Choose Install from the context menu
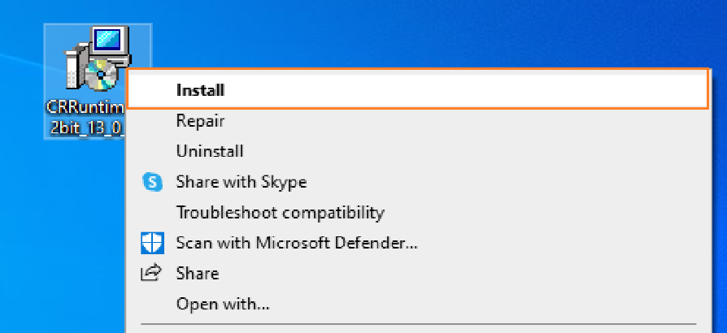The height and width of the screenshot is (333, 727). [x=200, y=90]
